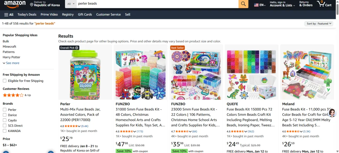Open the hamburger All menu
339x153 pixels.
[9, 14]
